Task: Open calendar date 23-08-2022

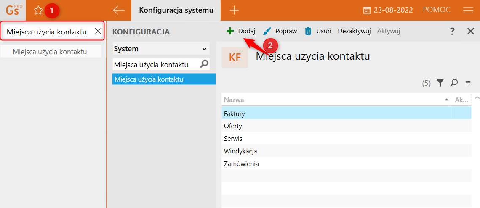Action: pyautogui.click(x=388, y=11)
